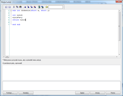Go to the next bookmark via the flag icon
Viewport: 123px width, 96px height.
click(x=28, y=7)
